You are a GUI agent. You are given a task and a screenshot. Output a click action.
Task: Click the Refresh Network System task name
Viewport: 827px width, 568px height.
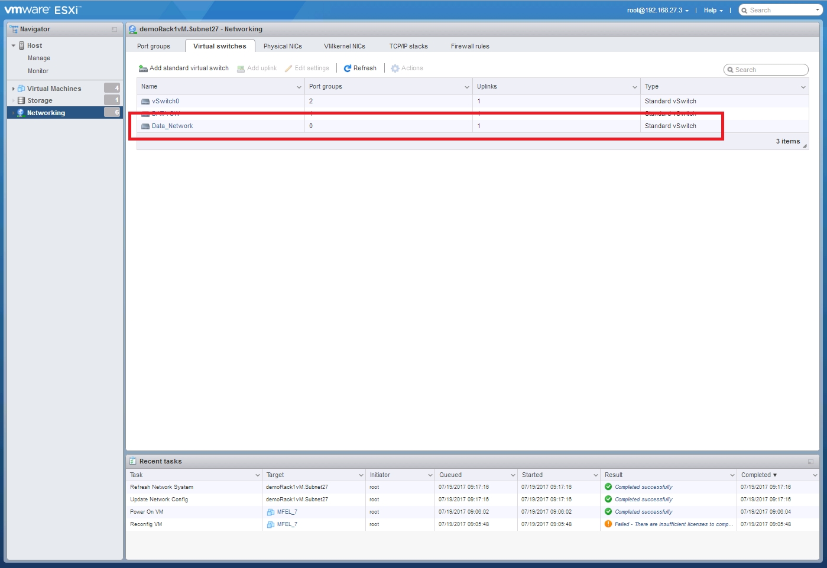coord(161,487)
